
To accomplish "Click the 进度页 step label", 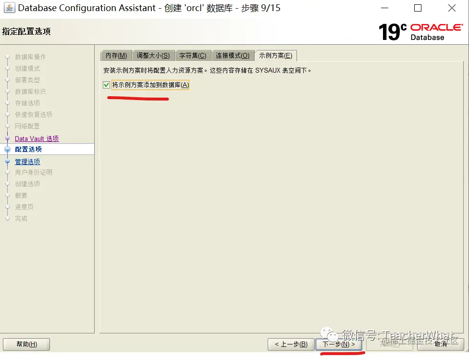I will (x=24, y=207).
